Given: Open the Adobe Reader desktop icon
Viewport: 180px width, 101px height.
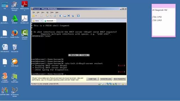Looking at the screenshot, I should tap(24, 6).
